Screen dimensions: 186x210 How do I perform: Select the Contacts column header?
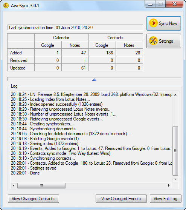[x=116, y=38]
